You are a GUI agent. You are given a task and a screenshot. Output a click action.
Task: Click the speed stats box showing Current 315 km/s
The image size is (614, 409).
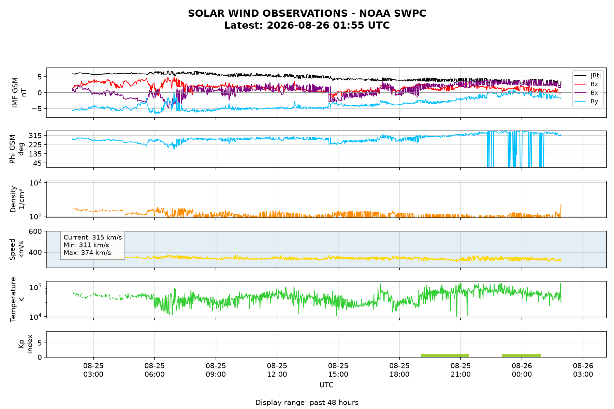tap(93, 245)
